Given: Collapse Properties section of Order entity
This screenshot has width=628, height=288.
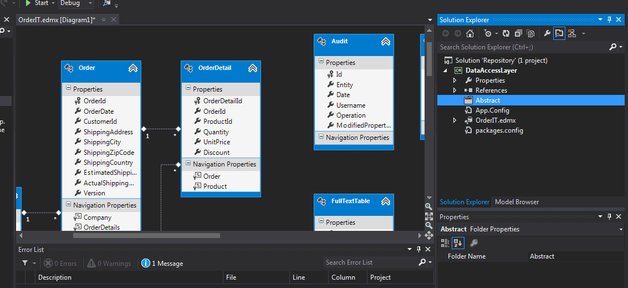Looking at the screenshot, I should [68, 89].
